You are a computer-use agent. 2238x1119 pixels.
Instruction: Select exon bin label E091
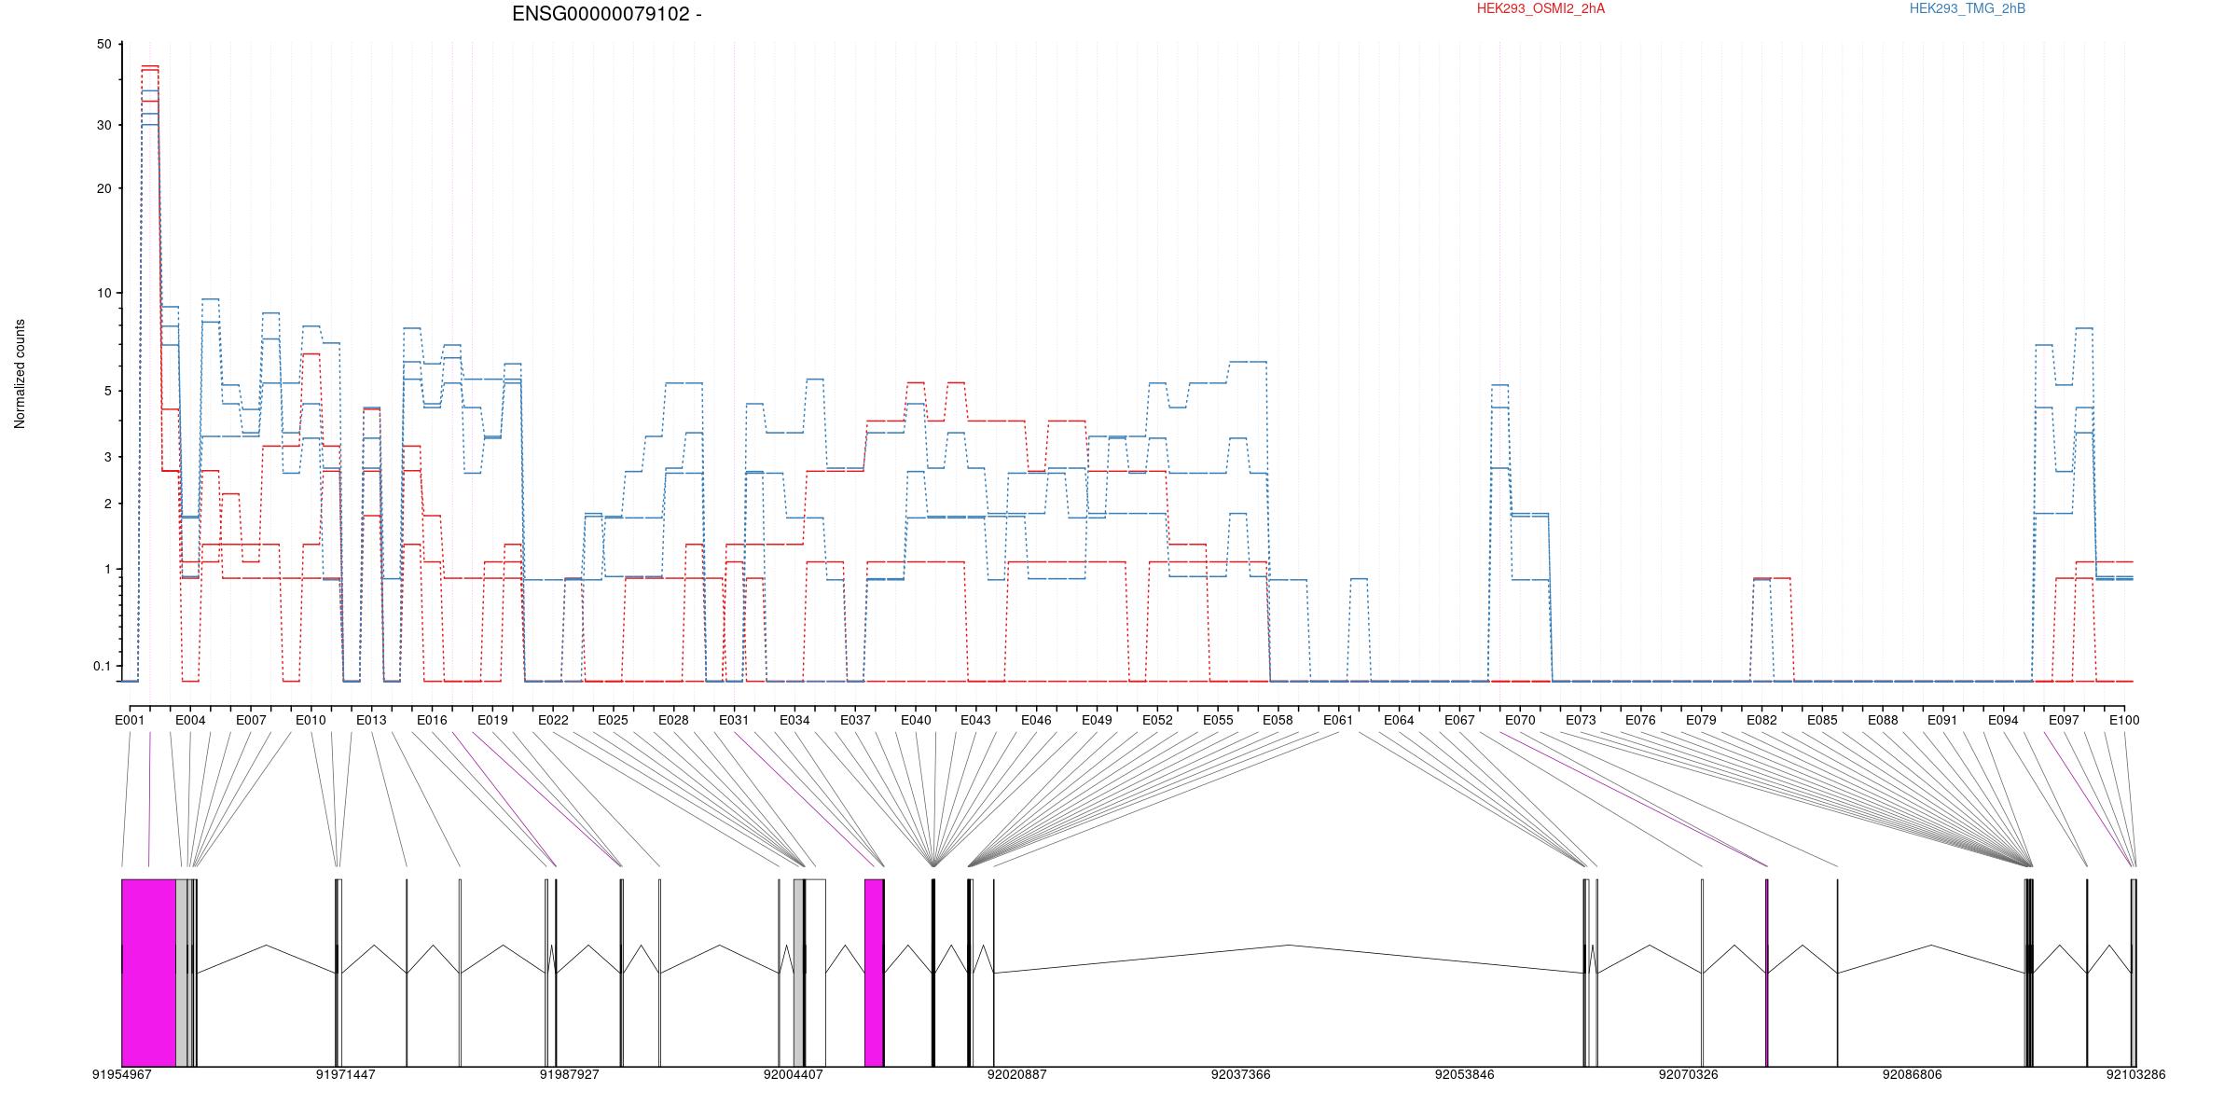click(1942, 720)
